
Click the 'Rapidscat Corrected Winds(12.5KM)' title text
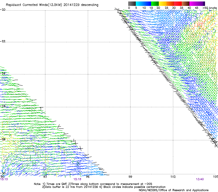34,5
